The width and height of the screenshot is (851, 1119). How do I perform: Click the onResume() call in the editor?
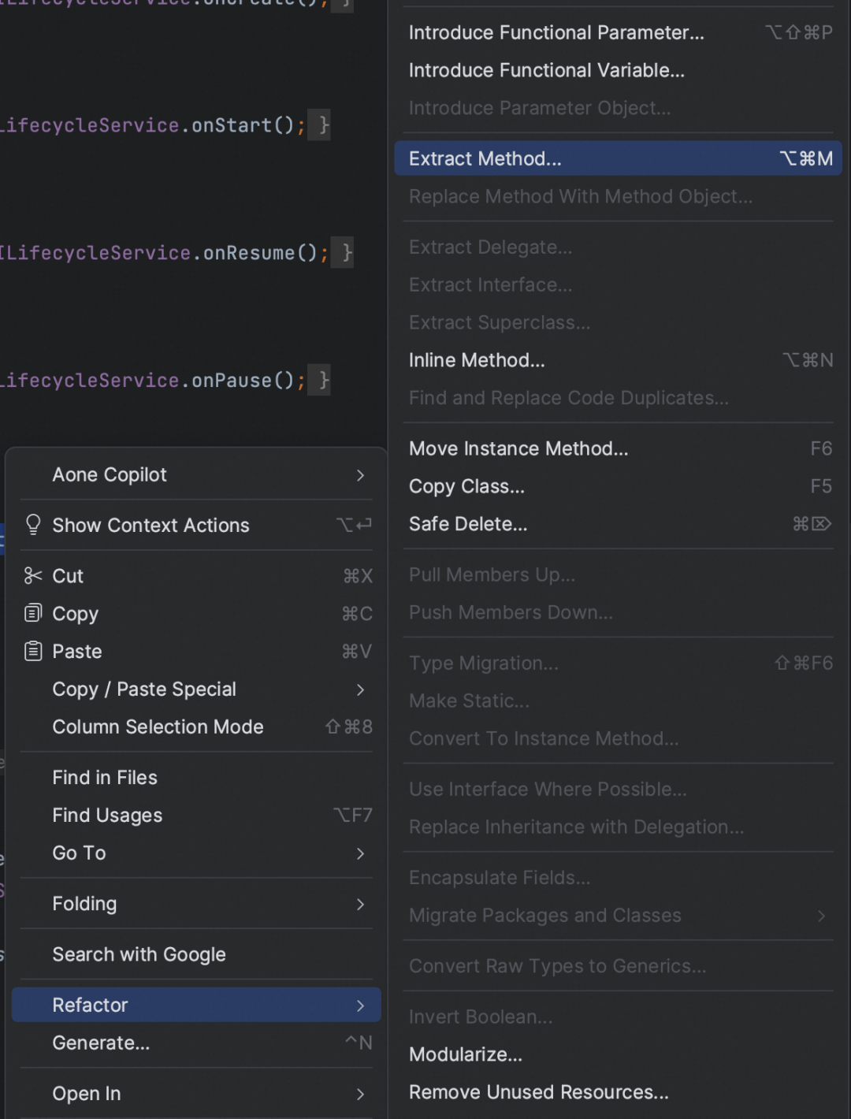[x=260, y=253]
